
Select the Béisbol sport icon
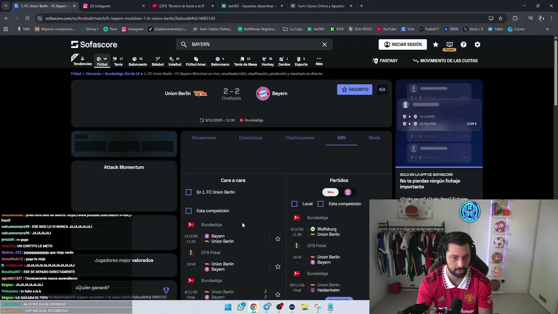158,61
